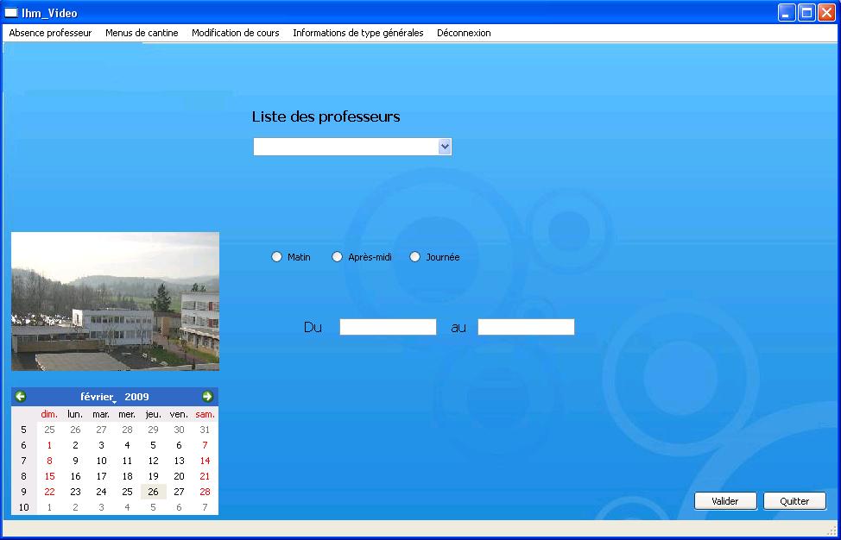Select February 1 in the calendar

49,445
